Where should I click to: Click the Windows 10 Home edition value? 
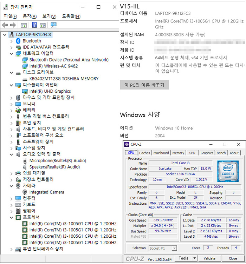pos(174,128)
